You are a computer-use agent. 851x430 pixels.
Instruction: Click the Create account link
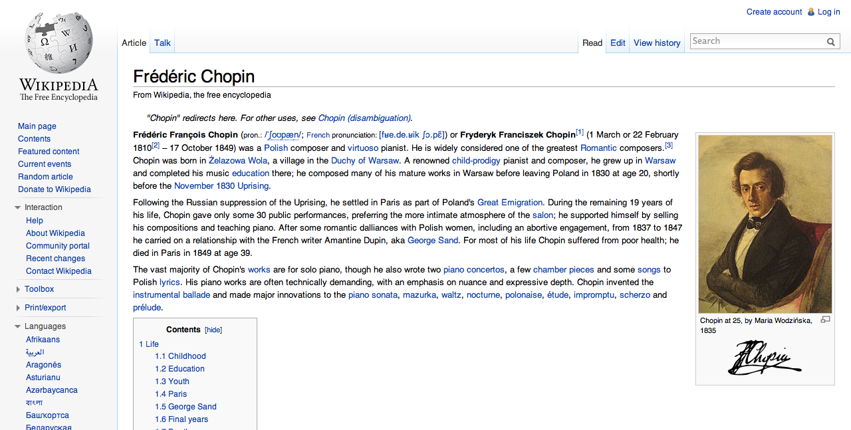774,12
